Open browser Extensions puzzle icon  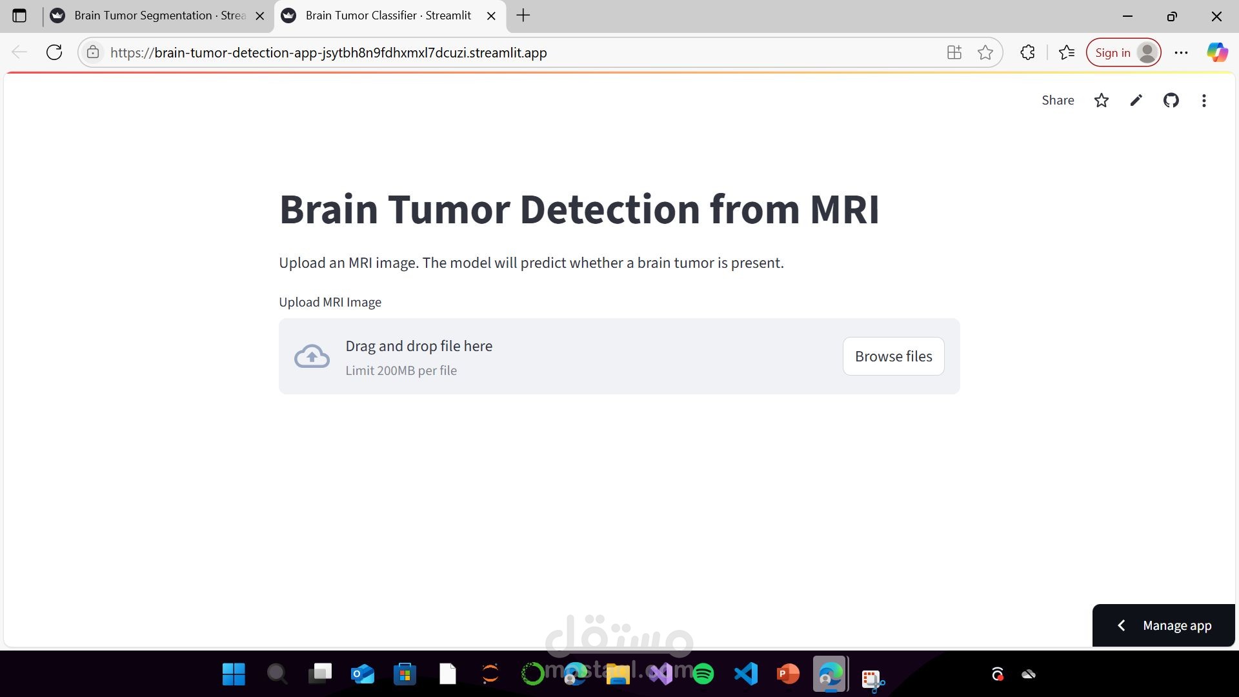1027,52
